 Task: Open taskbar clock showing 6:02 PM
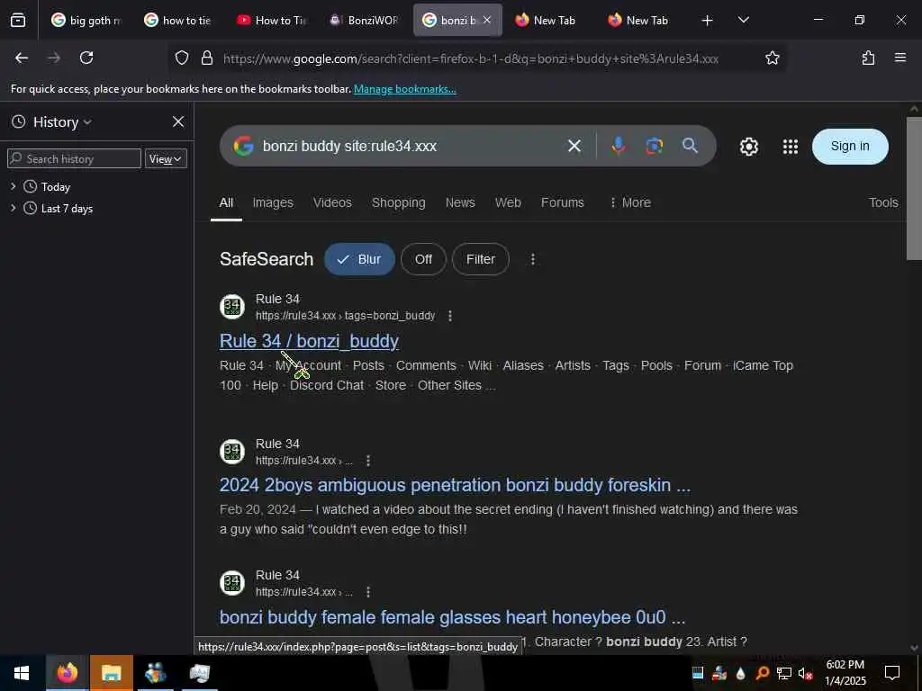pyautogui.click(x=845, y=673)
